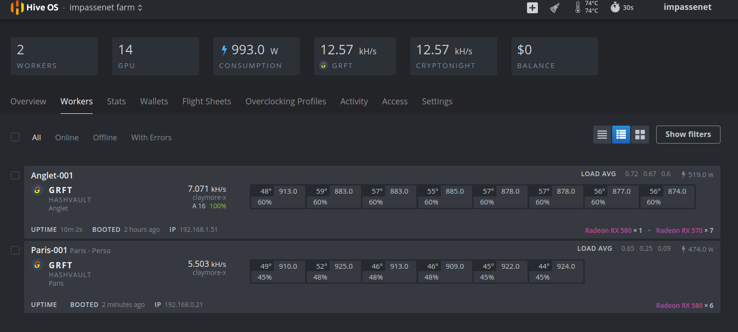Expand the impassenet farm selector

click(x=106, y=8)
